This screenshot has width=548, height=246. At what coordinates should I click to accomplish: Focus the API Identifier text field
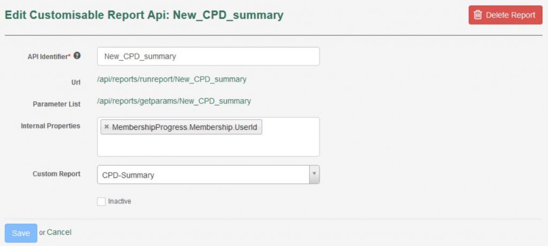(x=208, y=56)
